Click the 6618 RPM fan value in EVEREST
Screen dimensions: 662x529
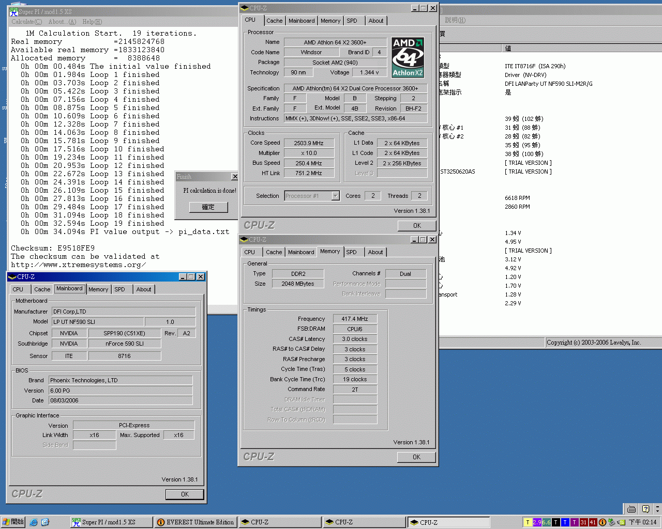[517, 198]
